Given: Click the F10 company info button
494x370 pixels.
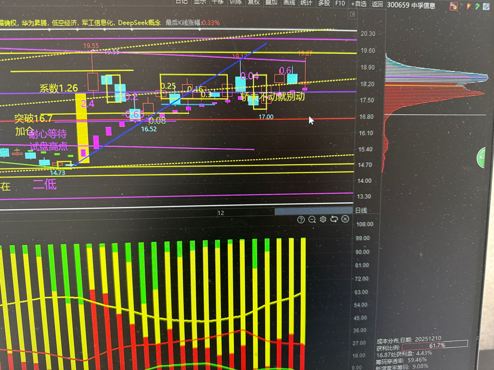Looking at the screenshot, I should coord(340,3).
